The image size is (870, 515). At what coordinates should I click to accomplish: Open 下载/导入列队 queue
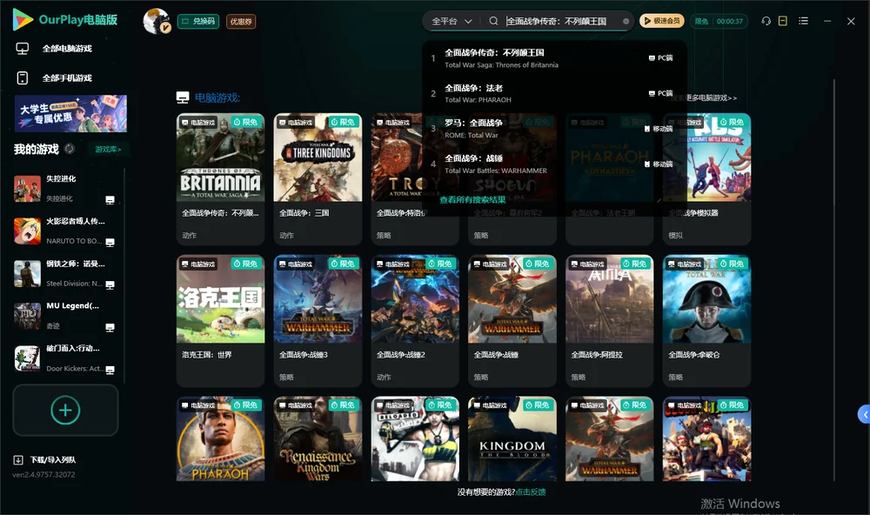coord(53,459)
